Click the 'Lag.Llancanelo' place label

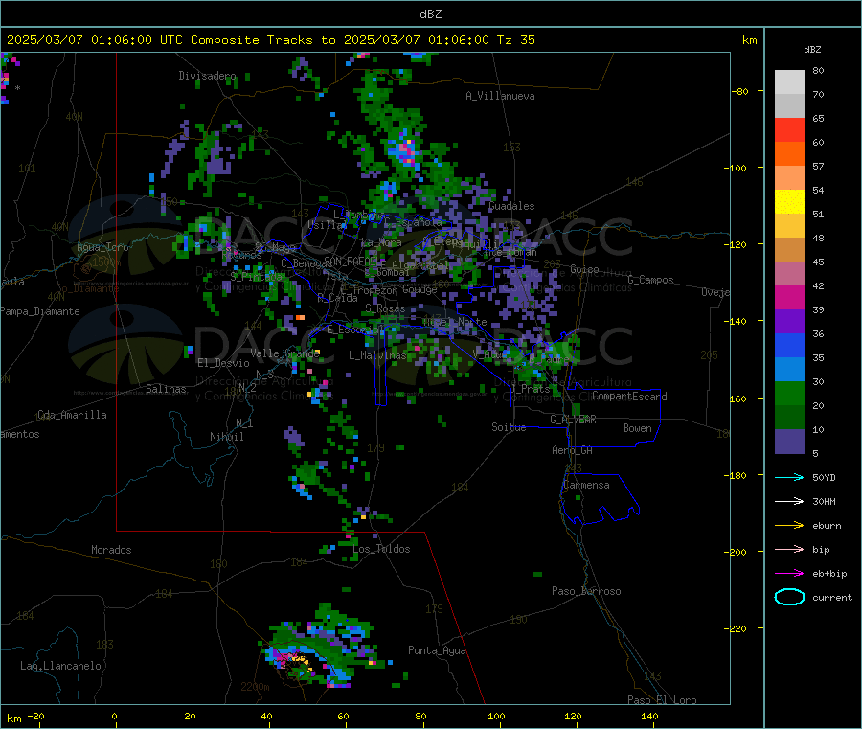pyautogui.click(x=60, y=667)
